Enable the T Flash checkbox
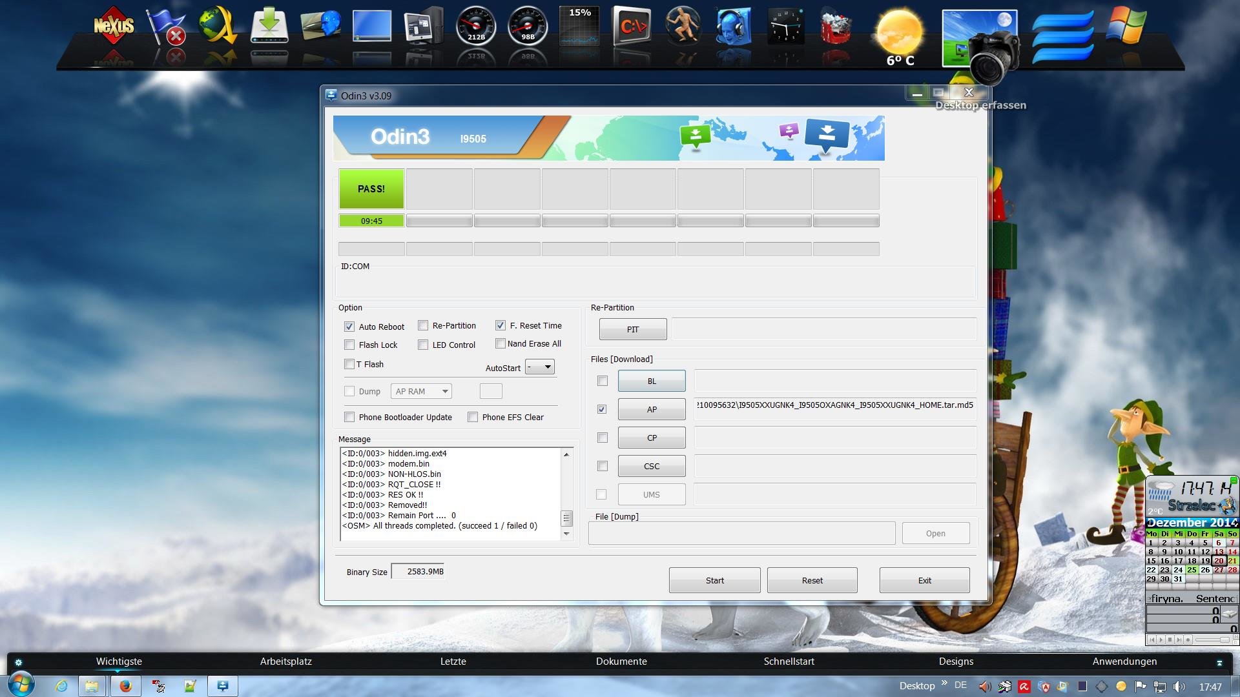Screen dimensions: 1240x697 (349, 364)
